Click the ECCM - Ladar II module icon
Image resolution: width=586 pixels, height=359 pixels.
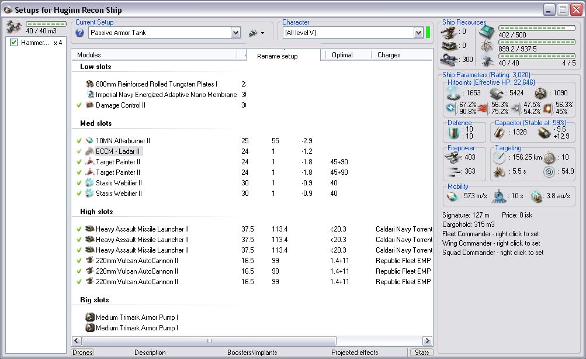pyautogui.click(x=90, y=151)
